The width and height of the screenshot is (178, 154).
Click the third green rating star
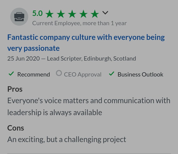tap(72, 14)
